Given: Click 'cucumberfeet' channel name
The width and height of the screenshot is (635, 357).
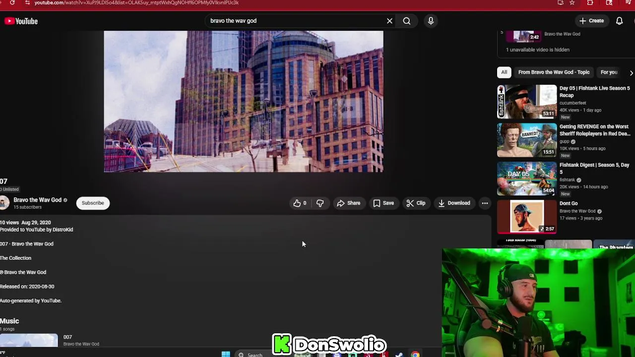Looking at the screenshot, I should coord(572,103).
